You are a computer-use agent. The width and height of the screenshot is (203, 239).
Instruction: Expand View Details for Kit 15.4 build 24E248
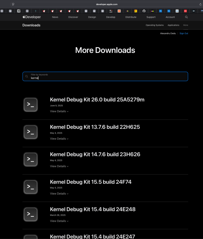tap(59, 221)
